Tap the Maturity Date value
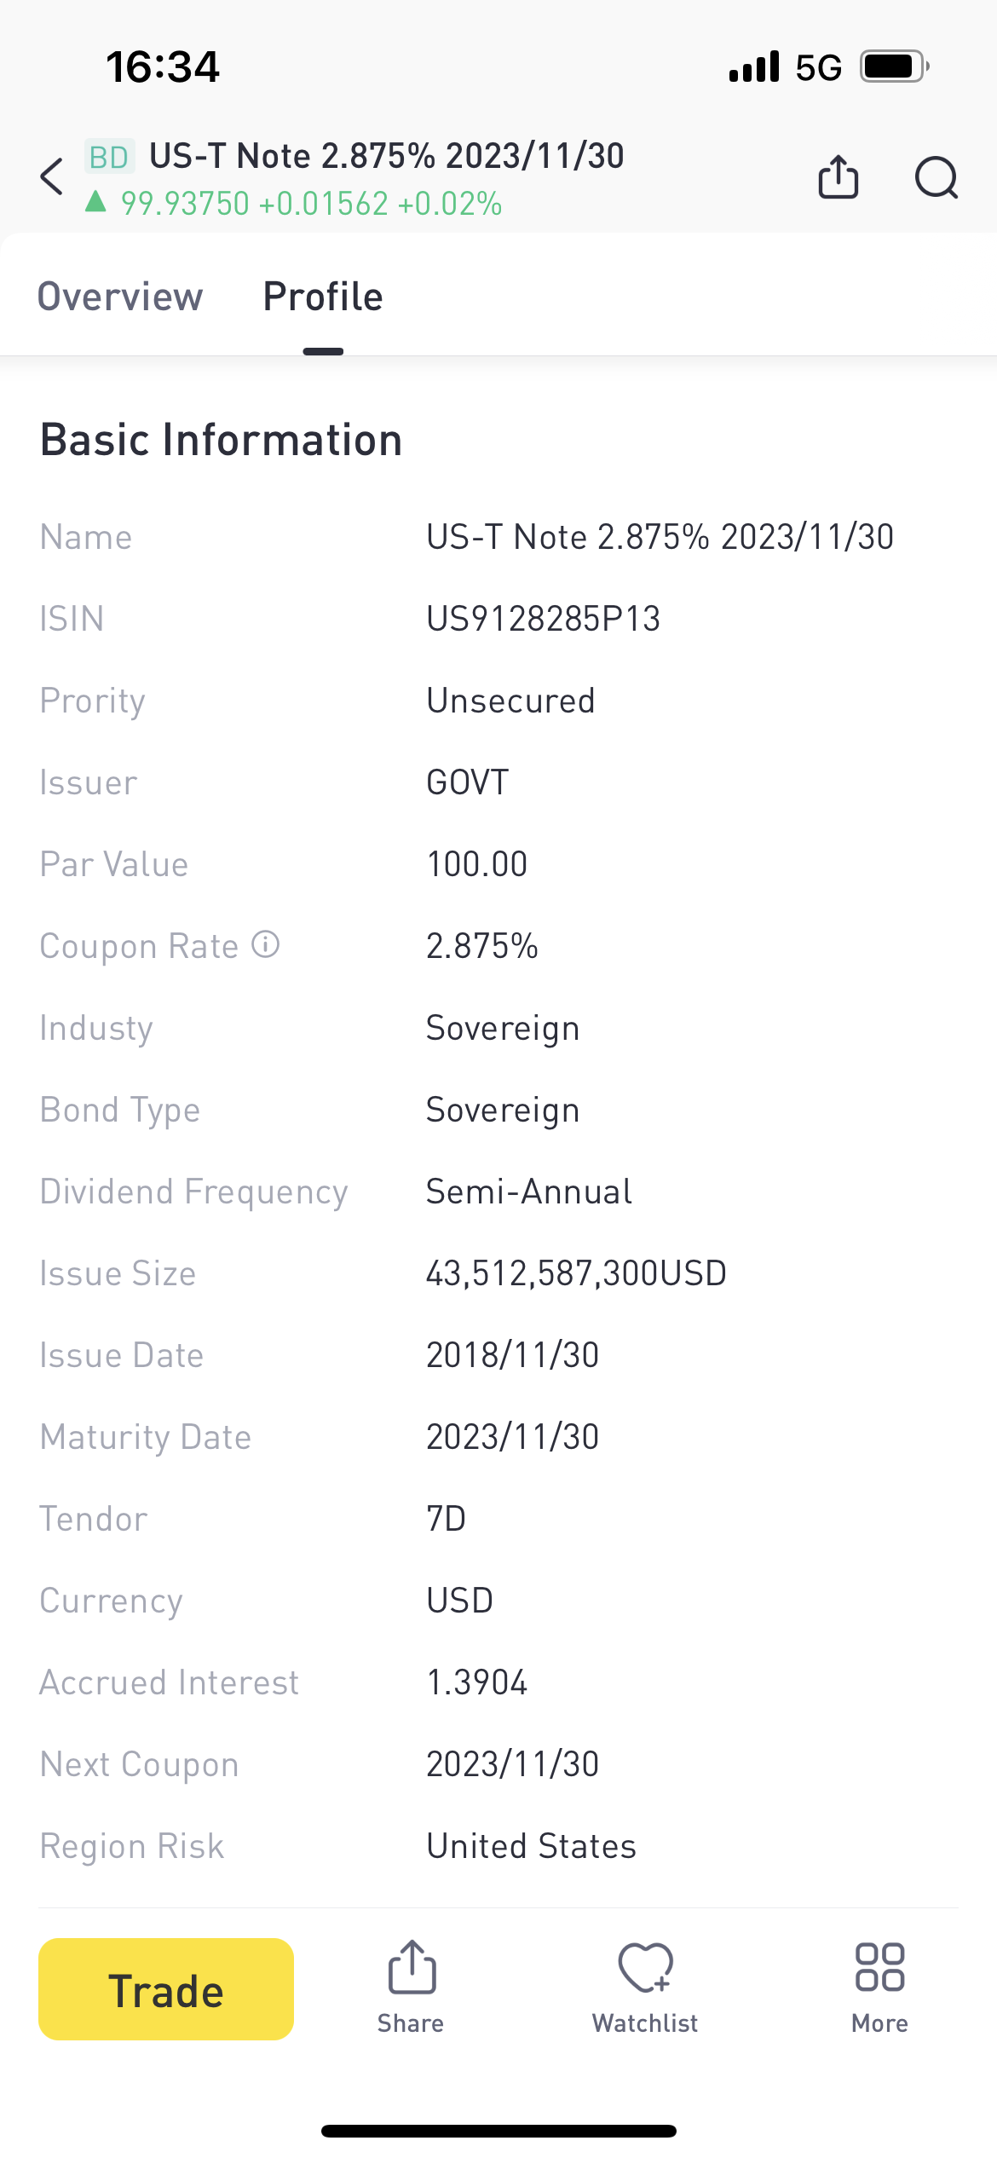Screen dimensions: 997x2158 click(x=512, y=1437)
